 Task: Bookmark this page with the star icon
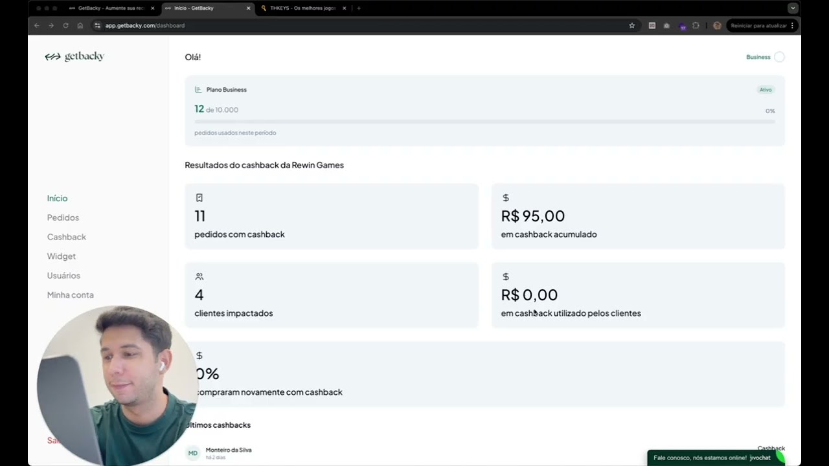631,25
